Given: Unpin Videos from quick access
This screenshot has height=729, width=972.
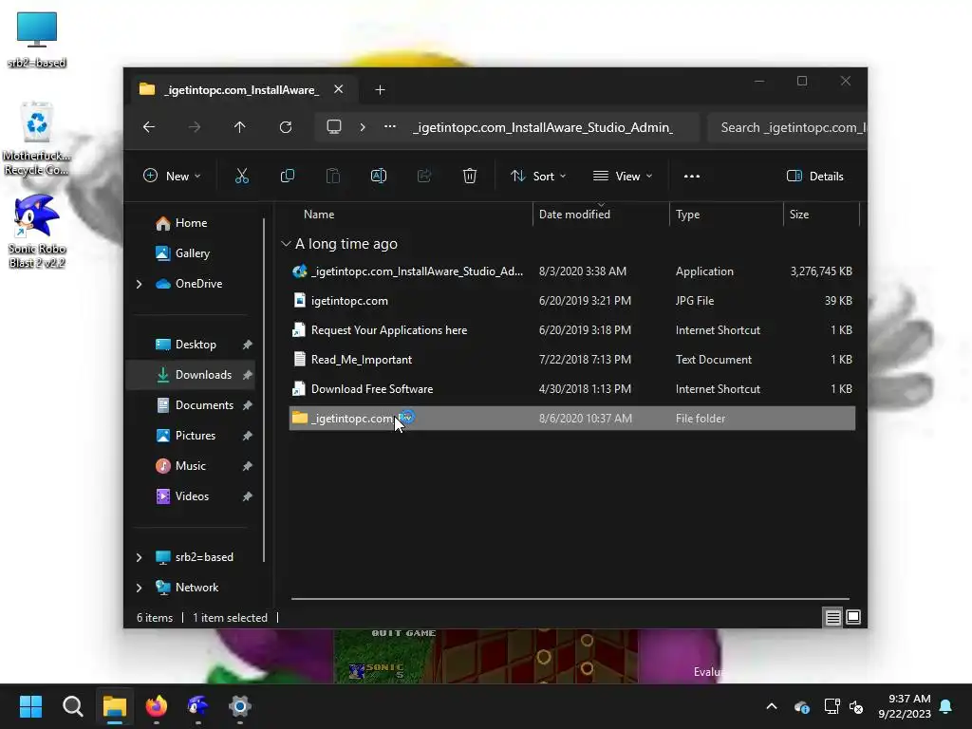Looking at the screenshot, I should pos(248,496).
